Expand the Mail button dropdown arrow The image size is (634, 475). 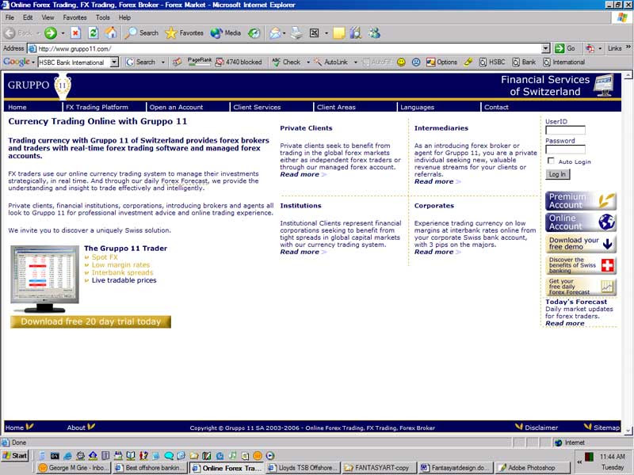pyautogui.click(x=284, y=33)
